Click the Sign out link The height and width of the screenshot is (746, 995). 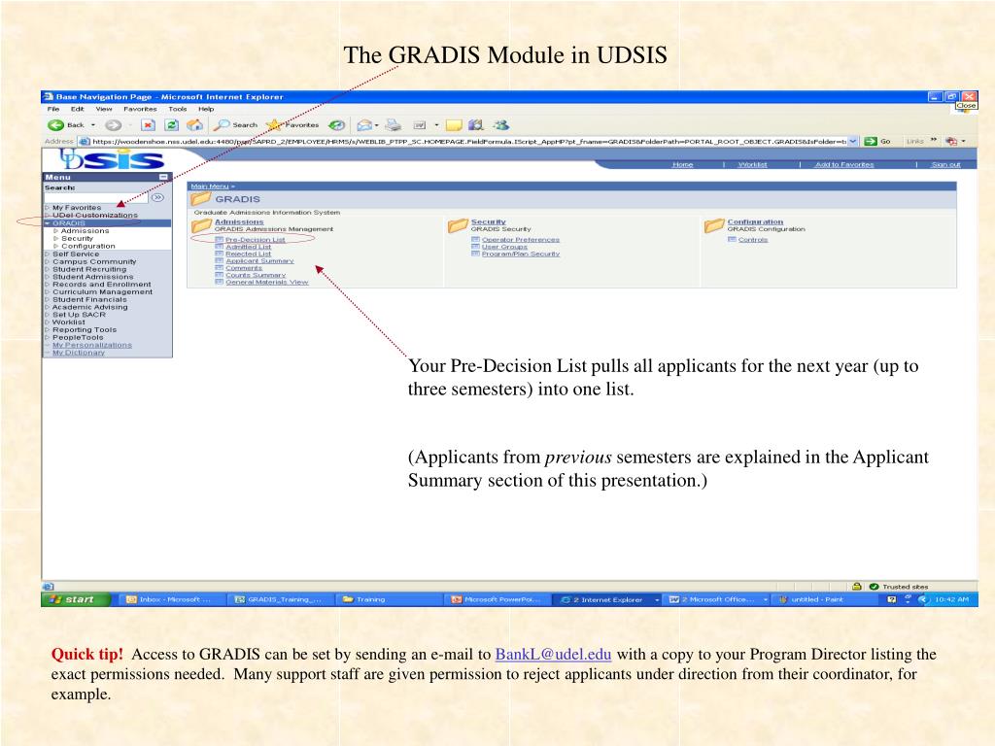point(945,164)
